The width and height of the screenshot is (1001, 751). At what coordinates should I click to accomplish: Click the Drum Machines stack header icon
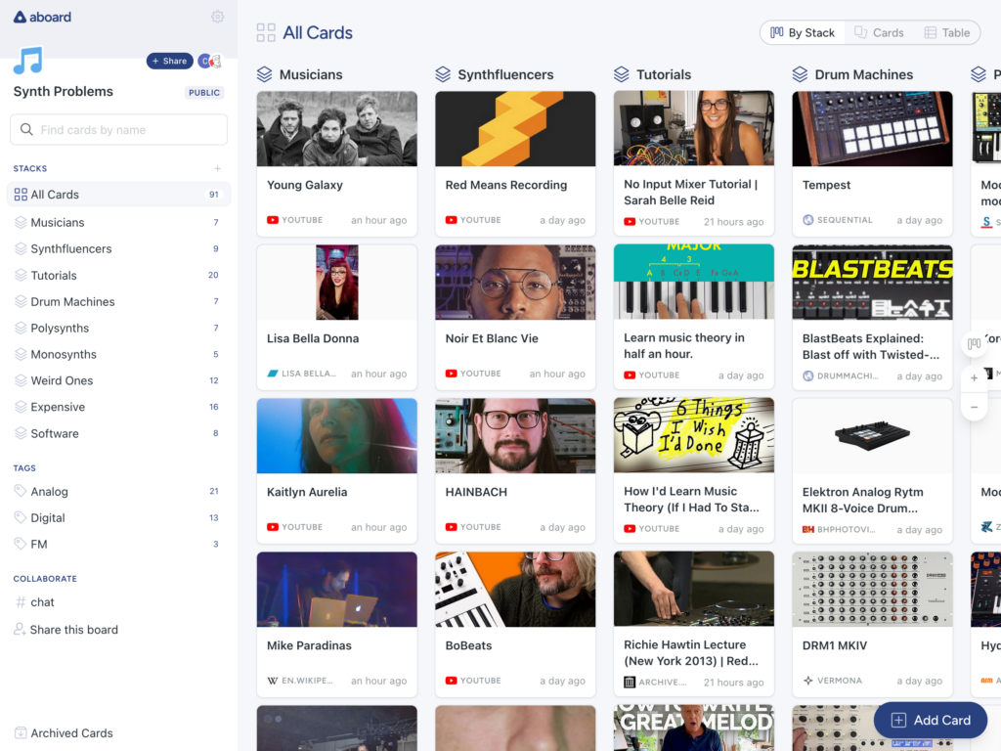click(x=800, y=74)
